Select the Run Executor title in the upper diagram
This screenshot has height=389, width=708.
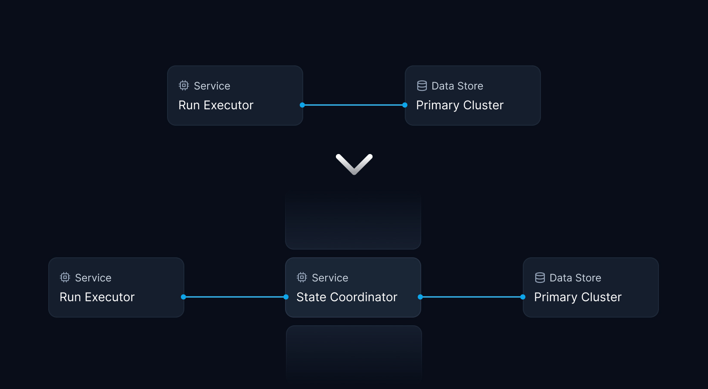[x=216, y=105]
